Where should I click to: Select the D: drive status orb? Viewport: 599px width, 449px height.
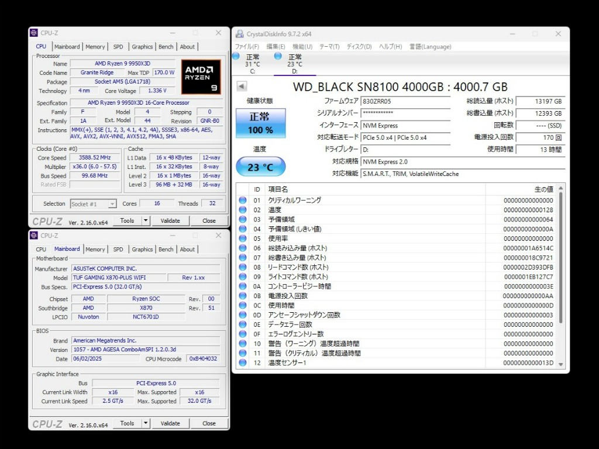[278, 56]
